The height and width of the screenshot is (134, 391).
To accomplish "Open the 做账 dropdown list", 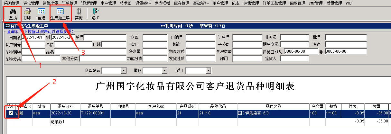I will [164, 70].
